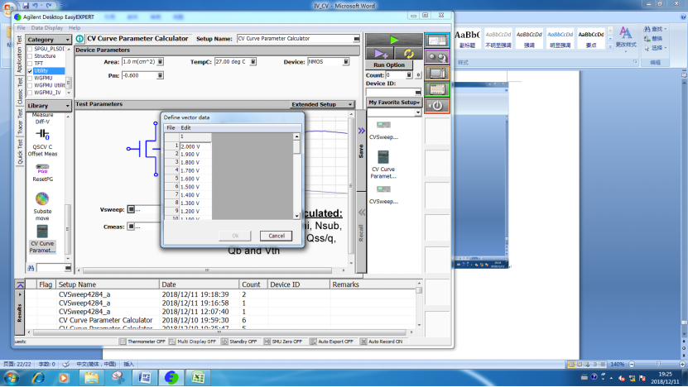Click the yellow Repeat measurement button
The width and height of the screenshot is (688, 387).
(x=408, y=54)
